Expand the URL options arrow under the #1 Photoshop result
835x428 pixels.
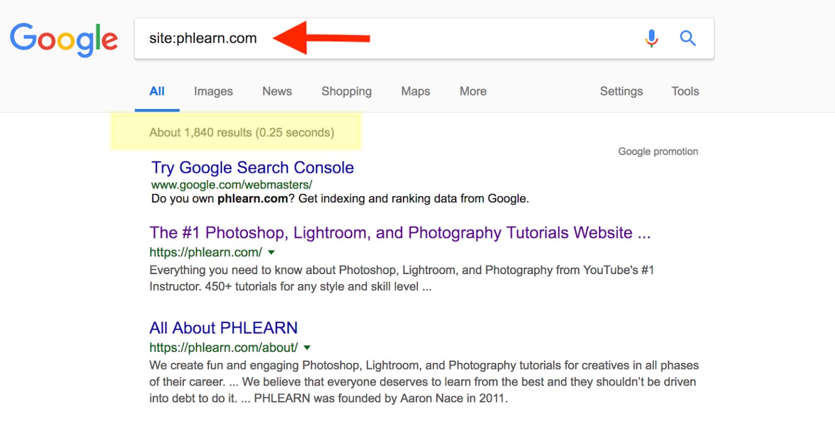271,252
